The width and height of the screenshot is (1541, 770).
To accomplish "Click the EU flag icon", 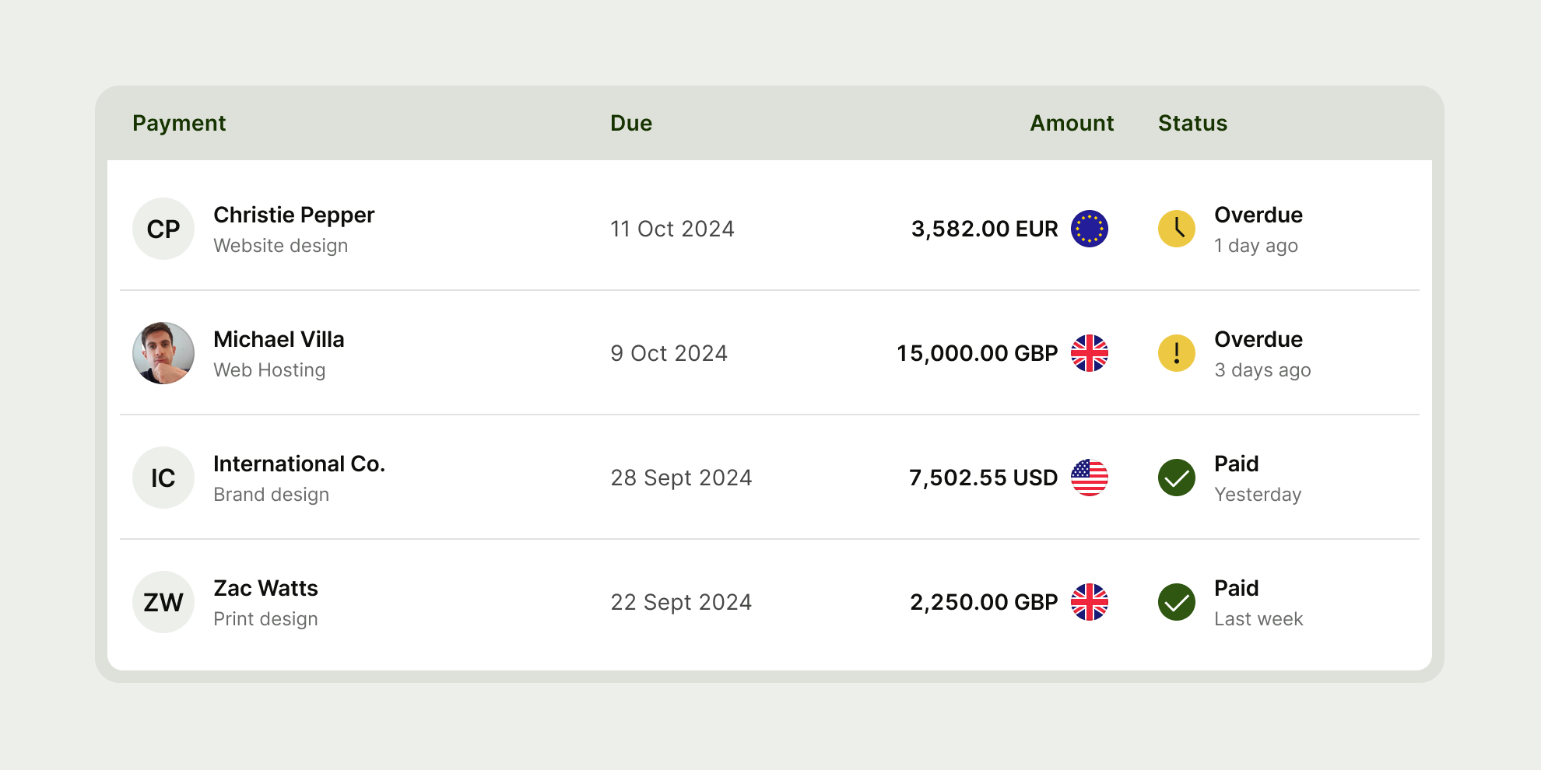I will [1090, 229].
